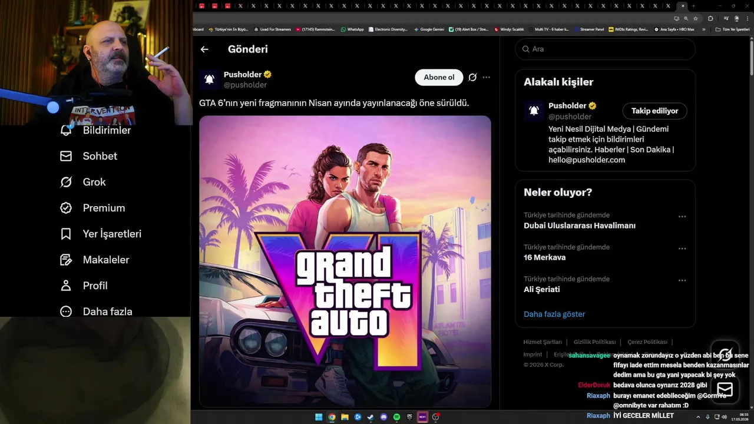Open the Alert Box bookmark

[x=469, y=29]
